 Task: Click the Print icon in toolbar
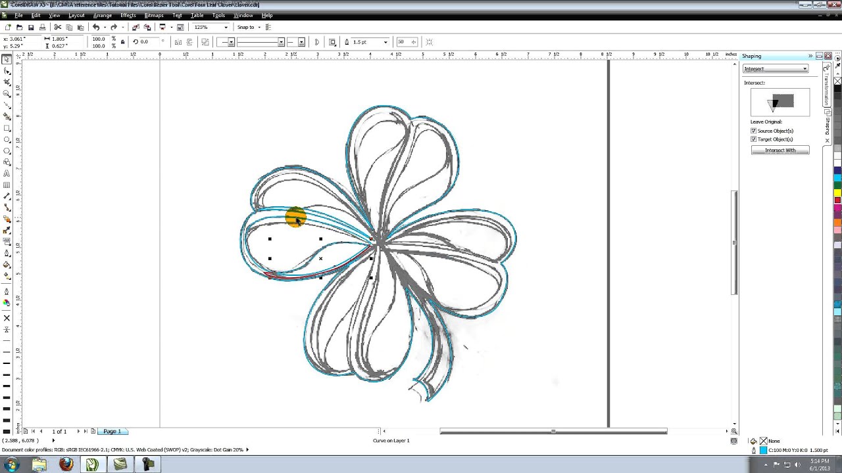43,27
